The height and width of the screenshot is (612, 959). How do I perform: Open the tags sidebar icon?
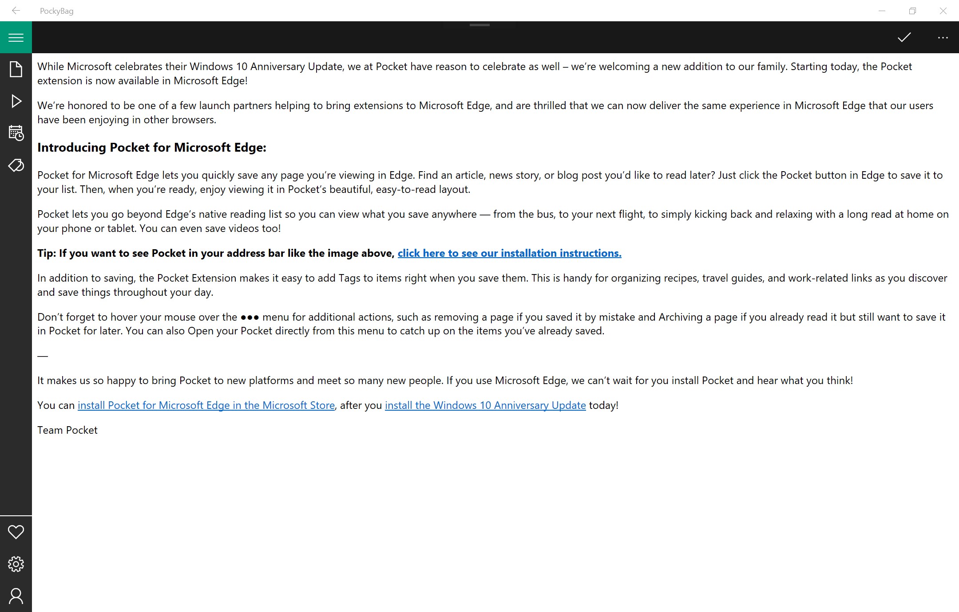[x=16, y=165]
